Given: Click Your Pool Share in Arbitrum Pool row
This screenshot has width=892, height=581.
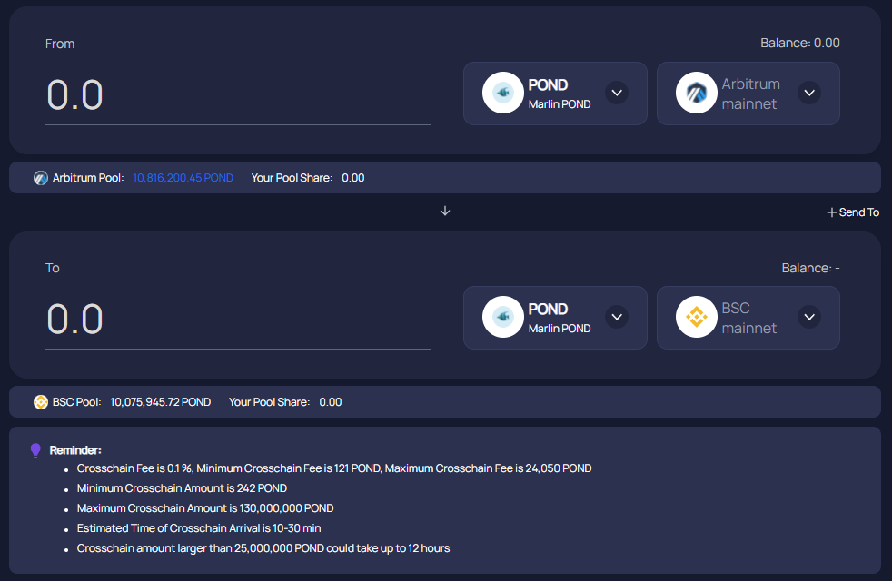Looking at the screenshot, I should [x=292, y=178].
